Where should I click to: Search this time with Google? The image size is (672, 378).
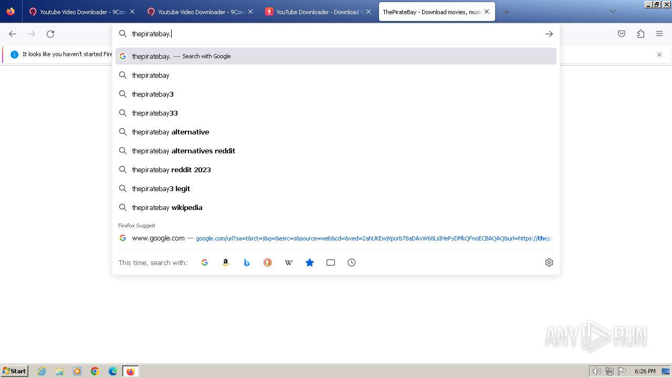[x=205, y=262]
